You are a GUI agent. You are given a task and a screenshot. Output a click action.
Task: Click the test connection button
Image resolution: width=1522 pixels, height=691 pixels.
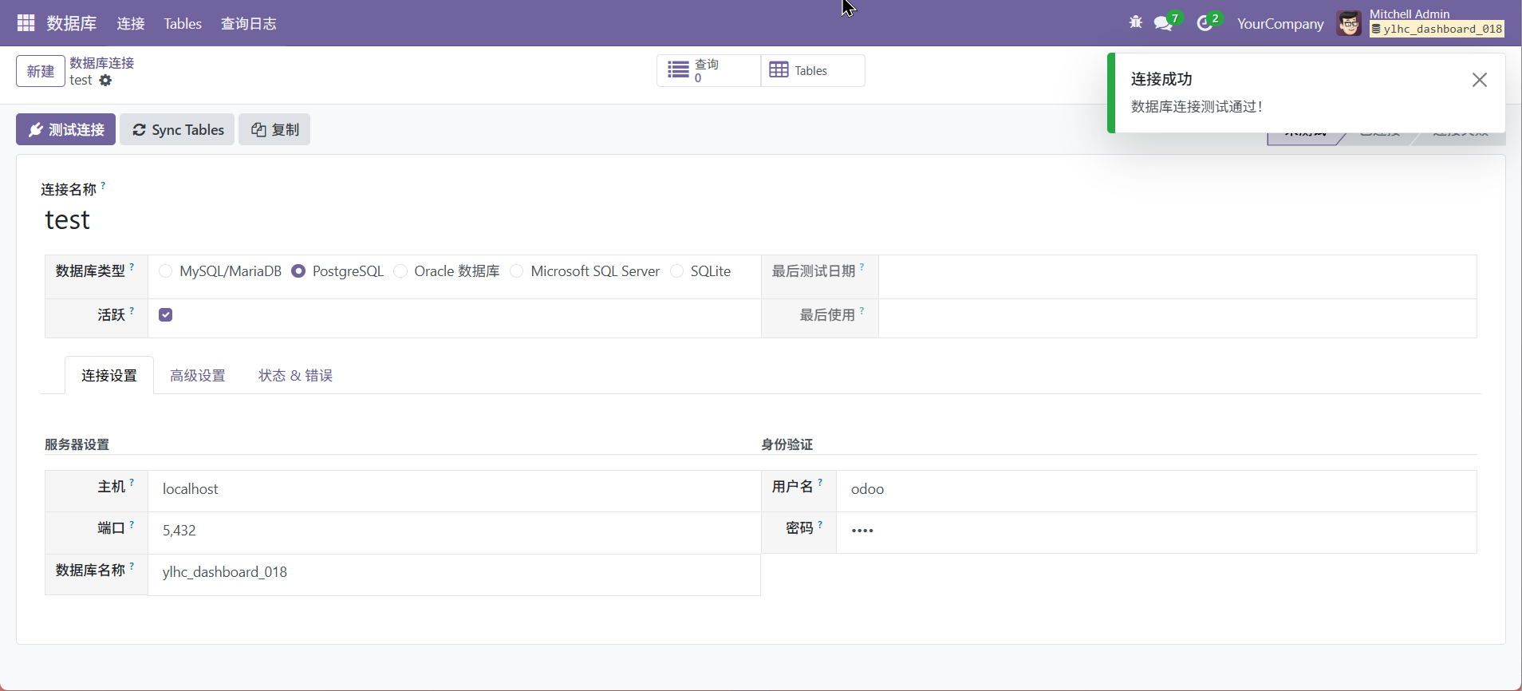66,129
